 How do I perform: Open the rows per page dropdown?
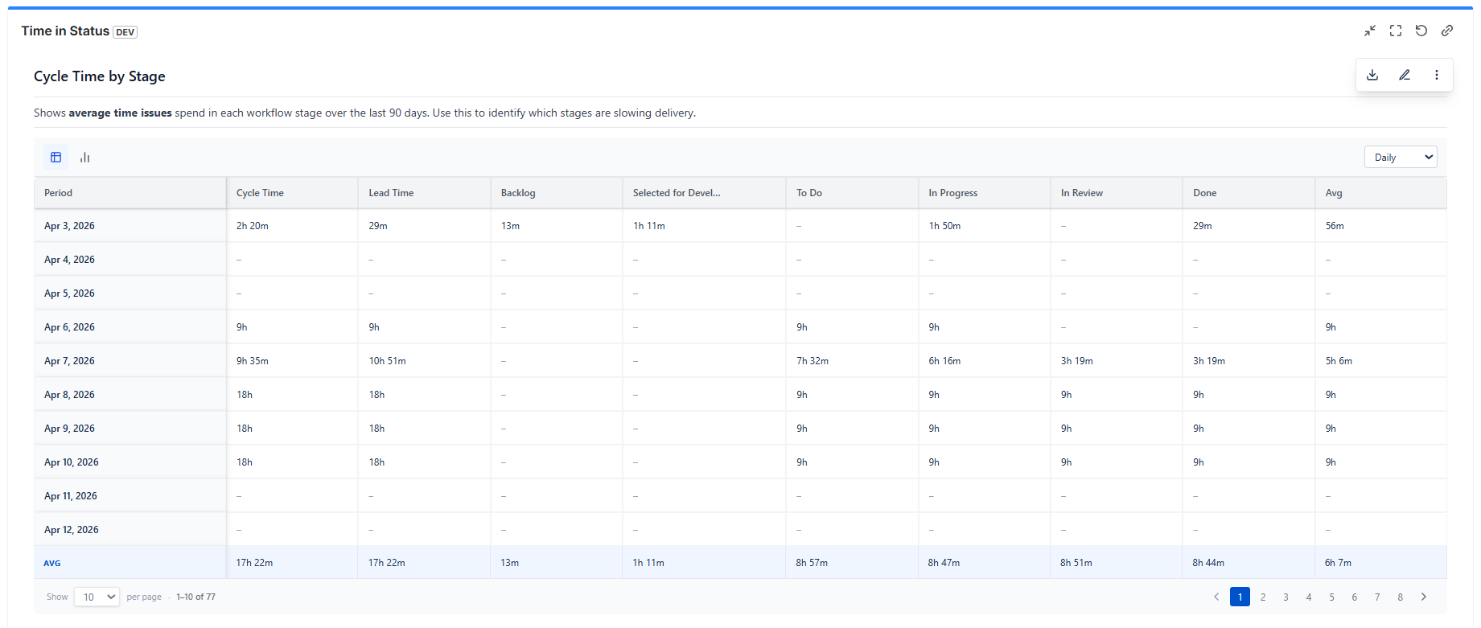pyautogui.click(x=97, y=597)
